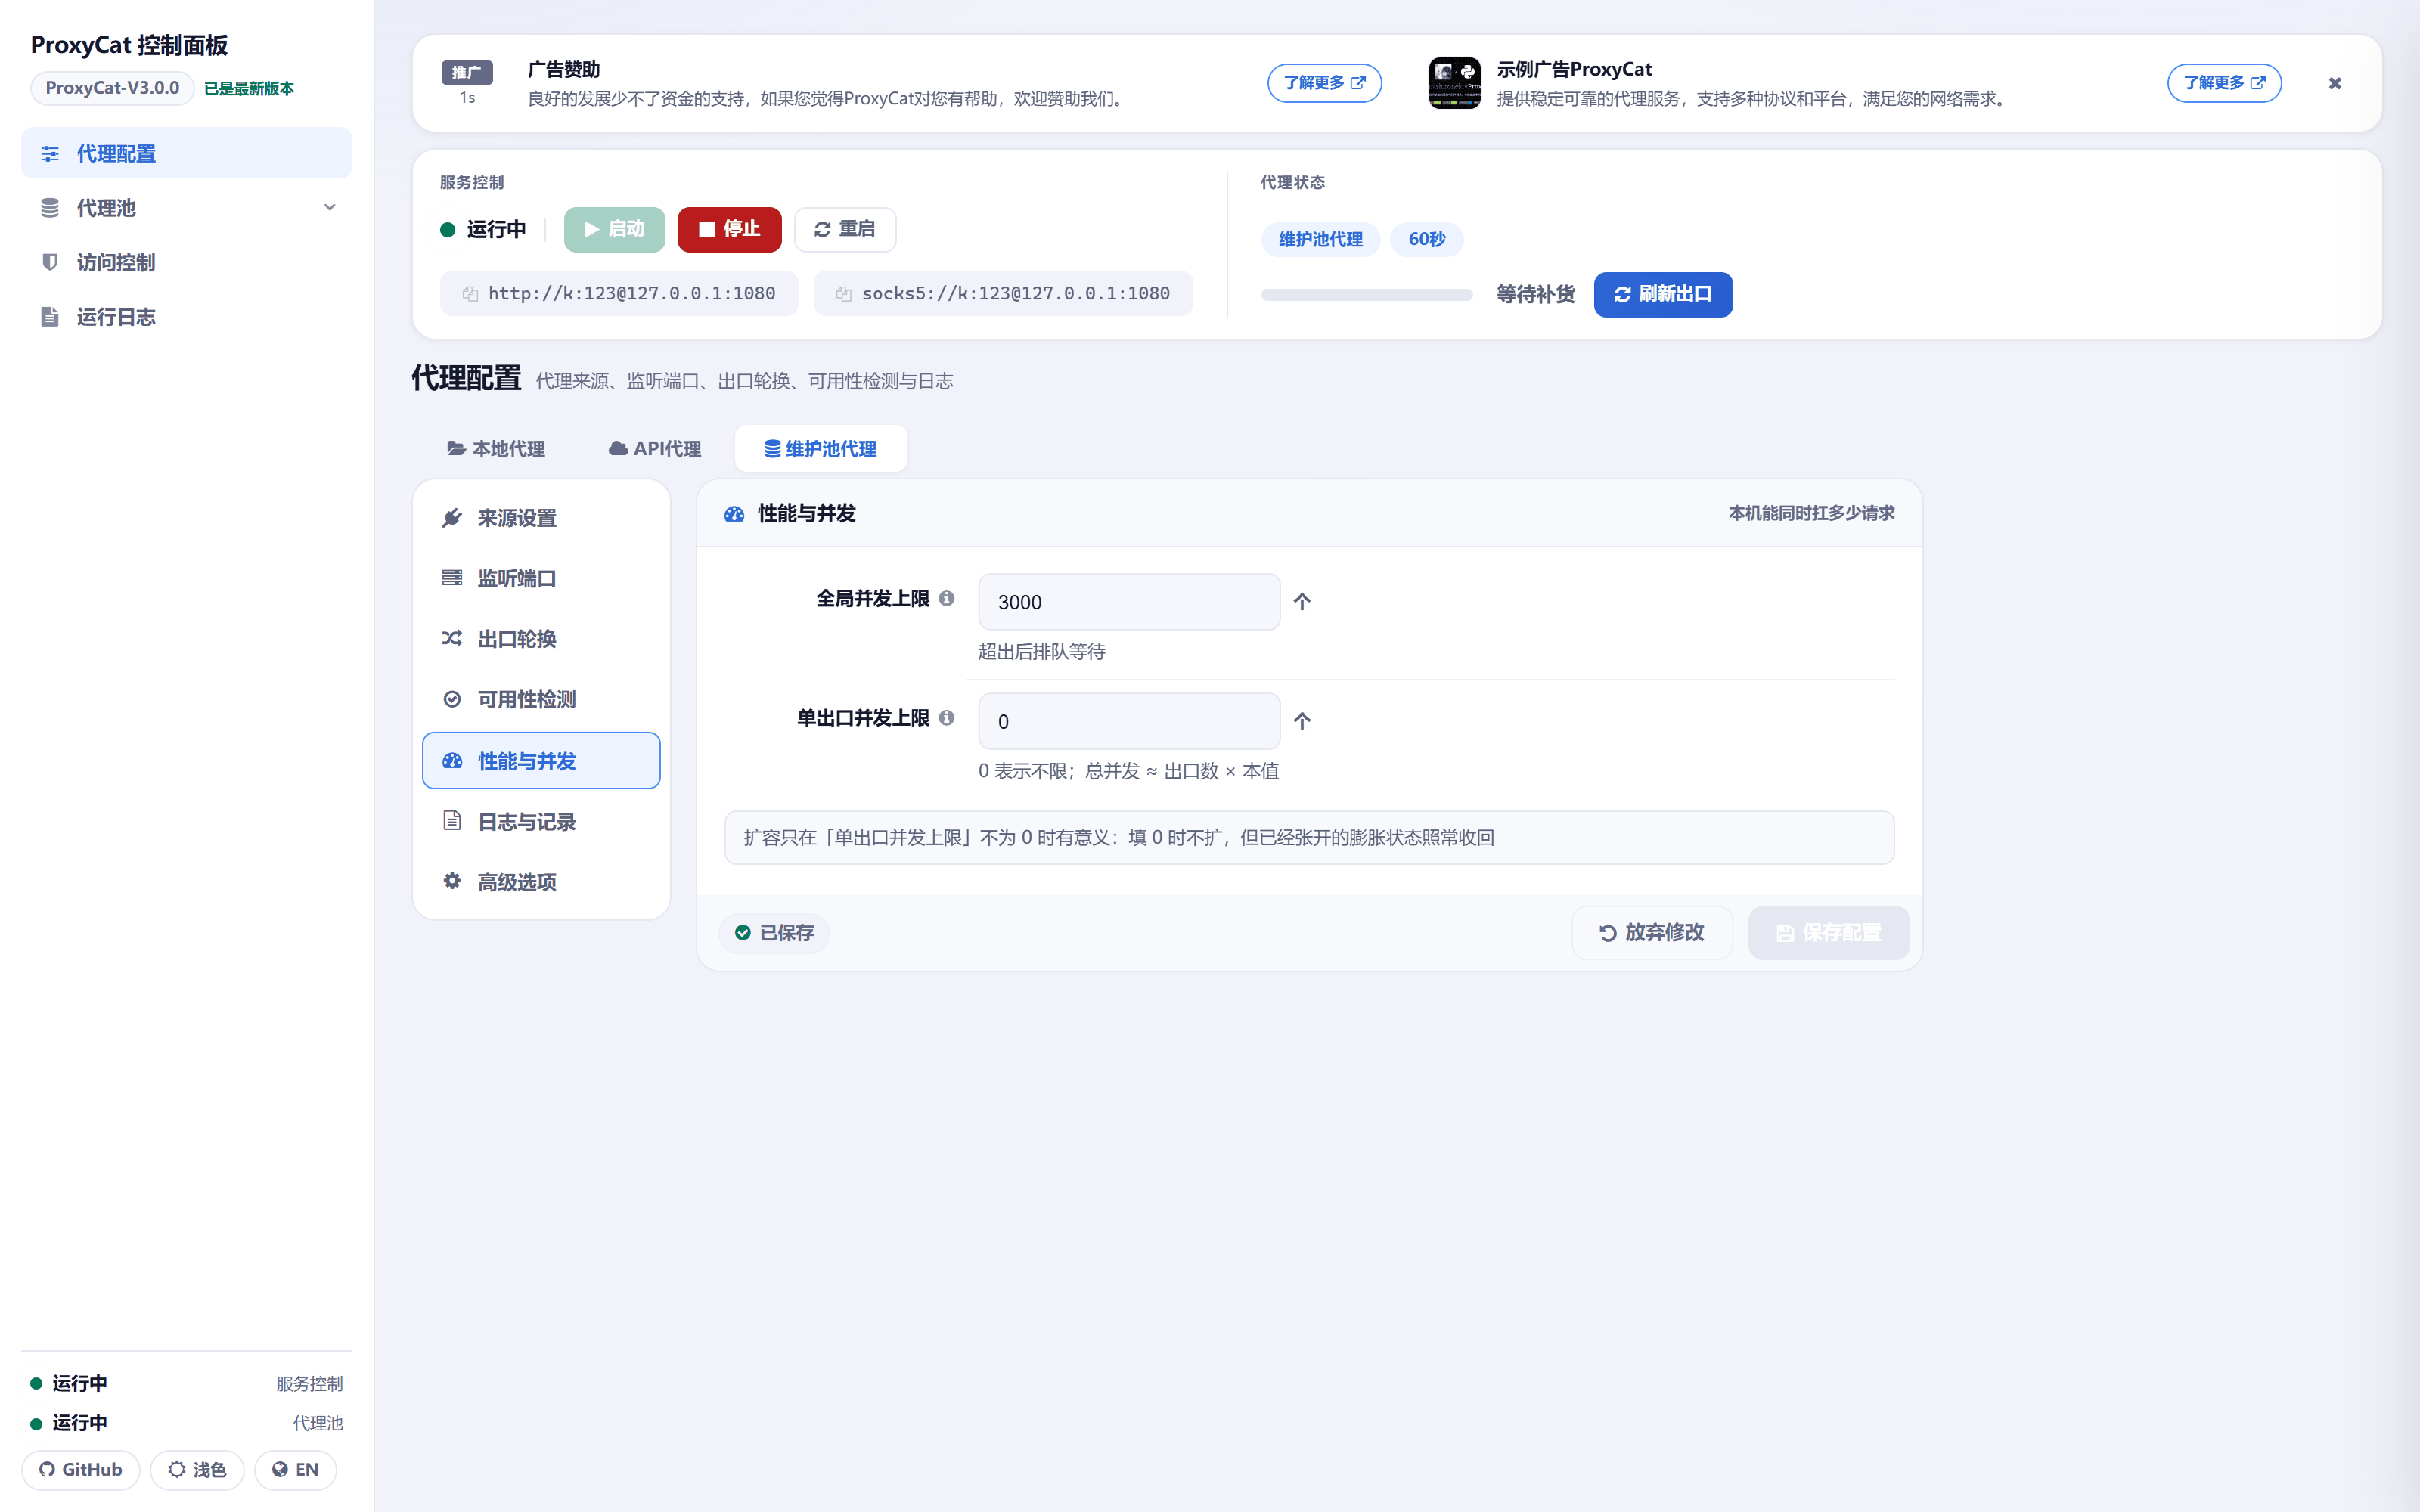This screenshot has height=1512, width=2420.
Task: Toggle 浅色 theme button
Action: click(x=197, y=1470)
